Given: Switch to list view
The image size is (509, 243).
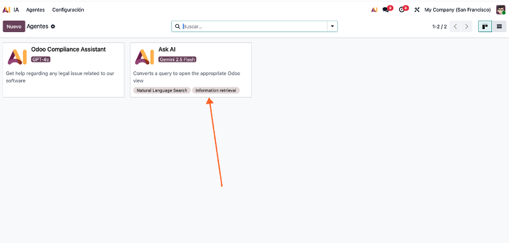Looking at the screenshot, I should click(499, 27).
